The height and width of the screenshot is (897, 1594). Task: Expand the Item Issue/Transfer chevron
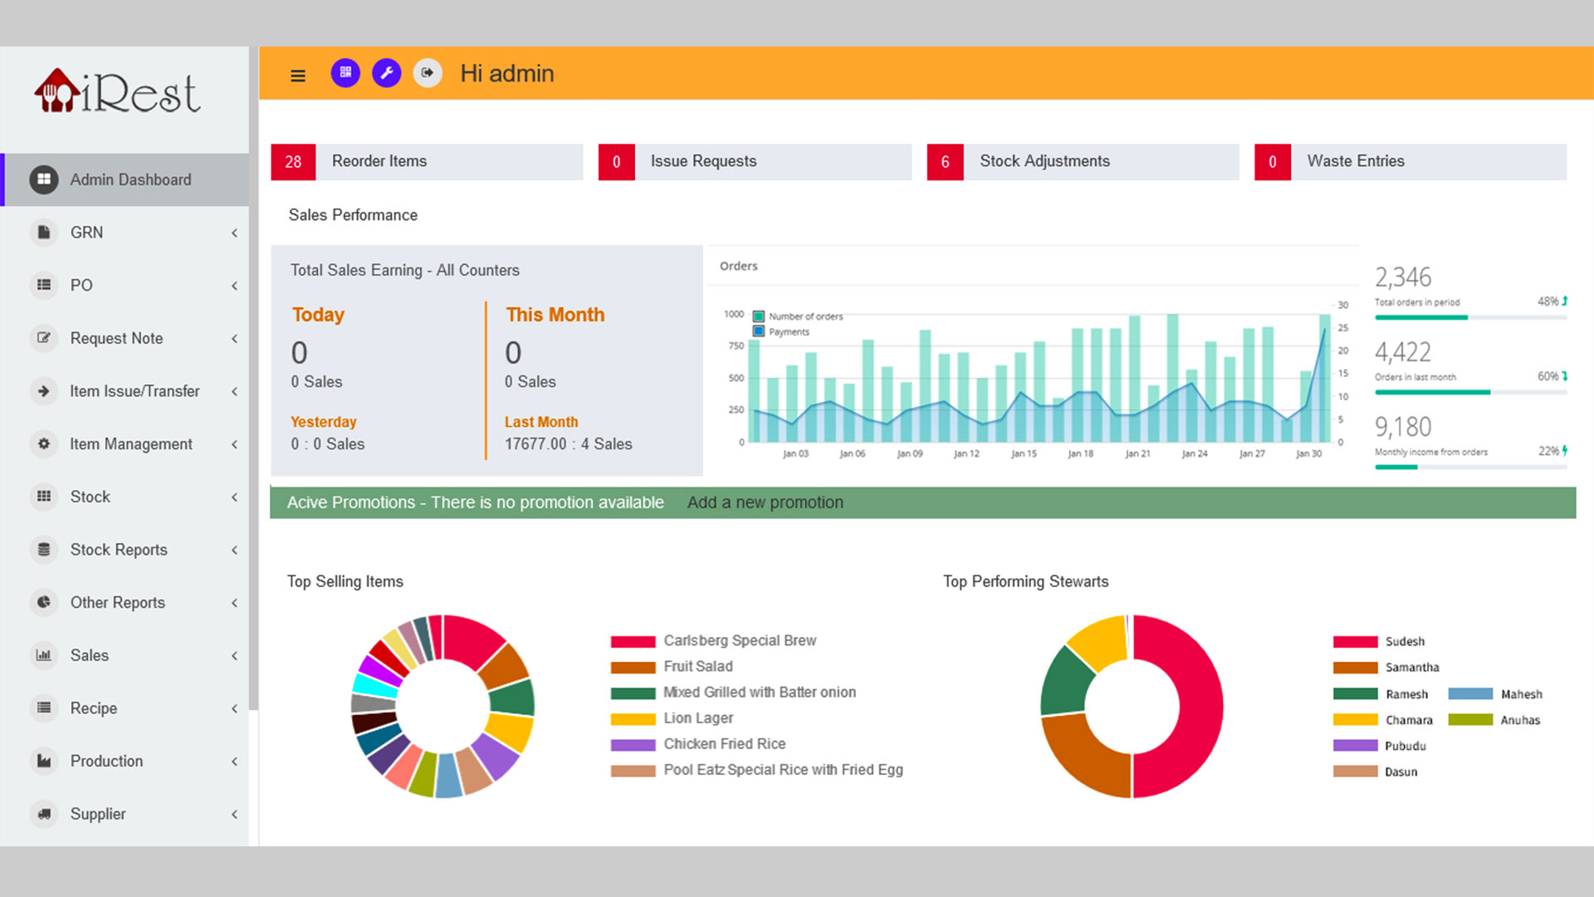click(235, 391)
